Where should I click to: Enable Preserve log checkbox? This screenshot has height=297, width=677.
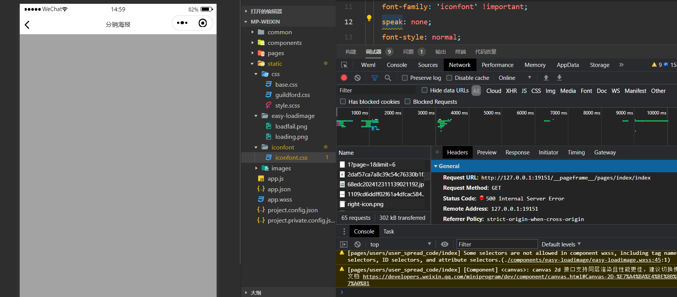pos(405,78)
